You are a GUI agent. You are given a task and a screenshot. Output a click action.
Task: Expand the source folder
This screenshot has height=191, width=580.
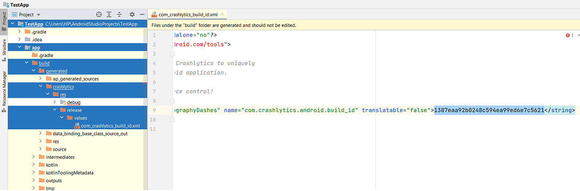point(41,149)
